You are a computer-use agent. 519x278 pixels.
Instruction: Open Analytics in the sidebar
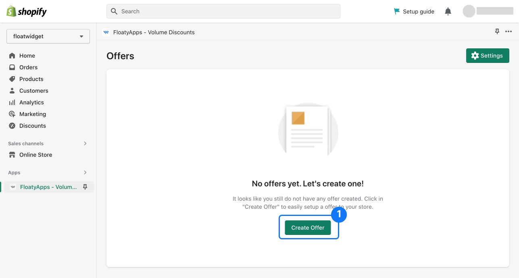[x=31, y=102]
